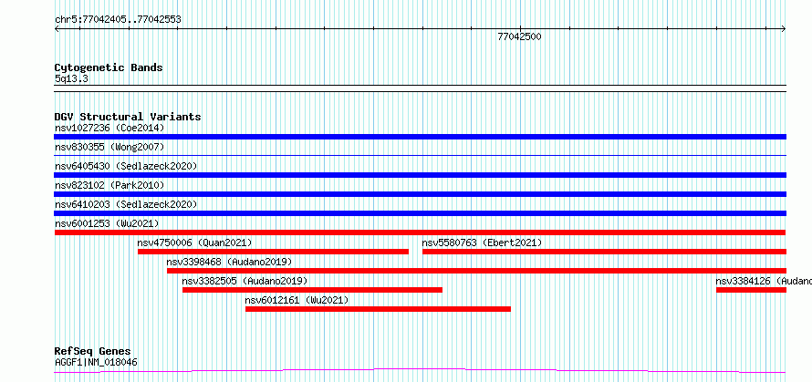812x382 pixels.
Task: Click the Cytogenetic Bands track heading
Action: (x=109, y=67)
